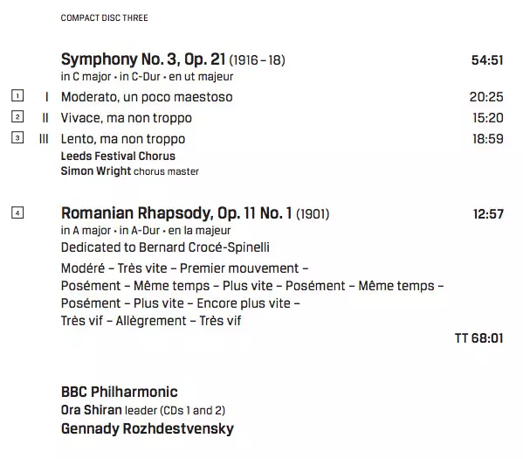Click the 12:57 rhapsody duration
Viewport: 523px width, 459px height.
[488, 214]
